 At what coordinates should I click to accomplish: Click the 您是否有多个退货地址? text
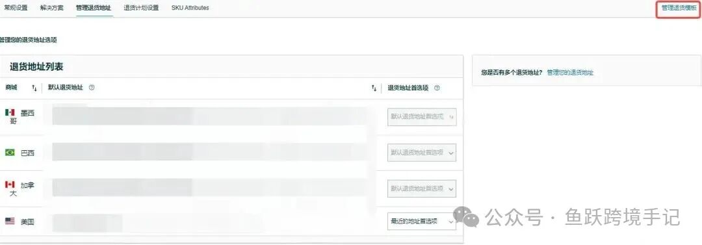tap(512, 72)
